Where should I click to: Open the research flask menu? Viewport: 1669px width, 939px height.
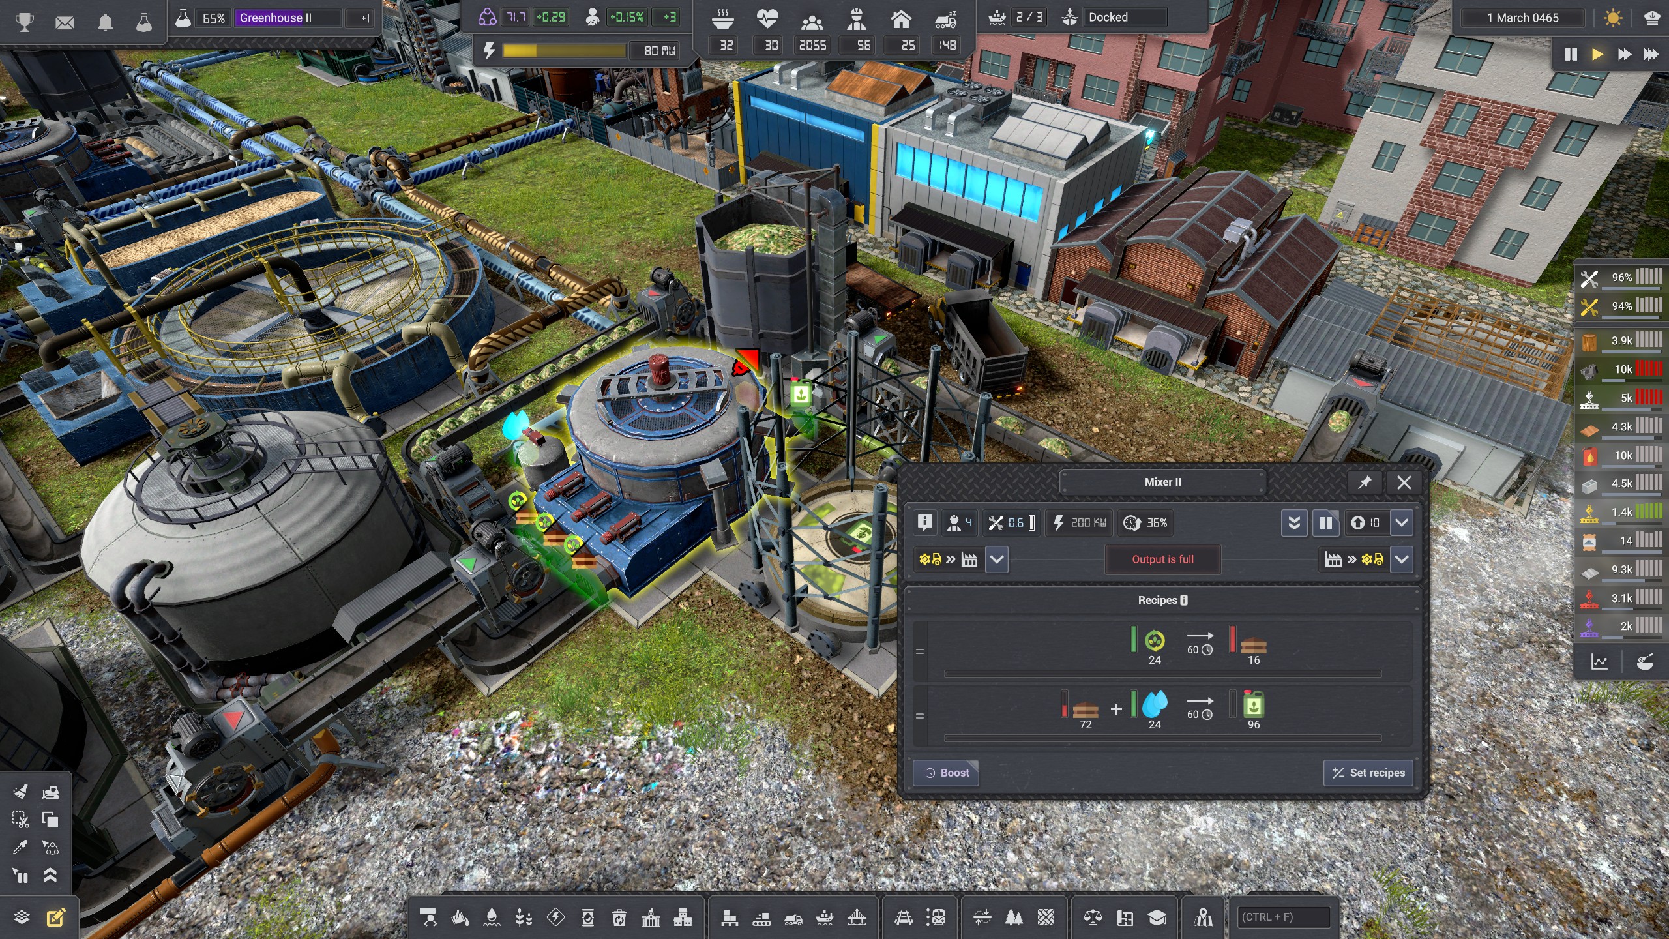click(143, 22)
